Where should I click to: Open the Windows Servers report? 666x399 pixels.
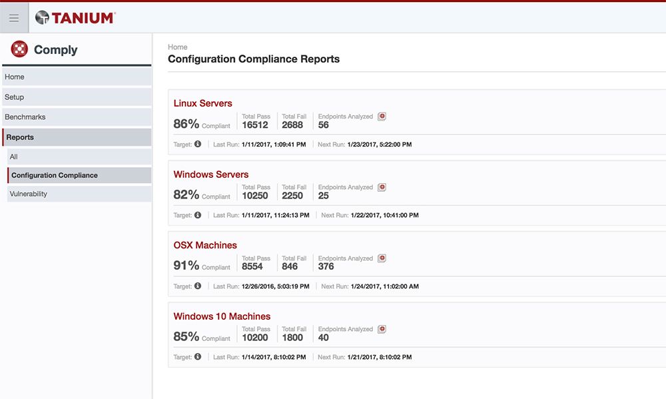(x=210, y=175)
